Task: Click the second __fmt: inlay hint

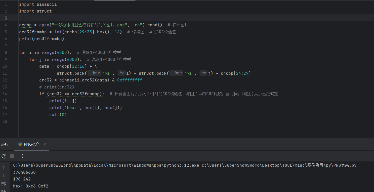Action: coord(176,73)
